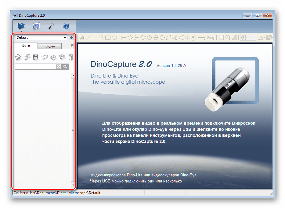Select the circle diameter measurement tool
The image size is (285, 208).
[x=156, y=37]
